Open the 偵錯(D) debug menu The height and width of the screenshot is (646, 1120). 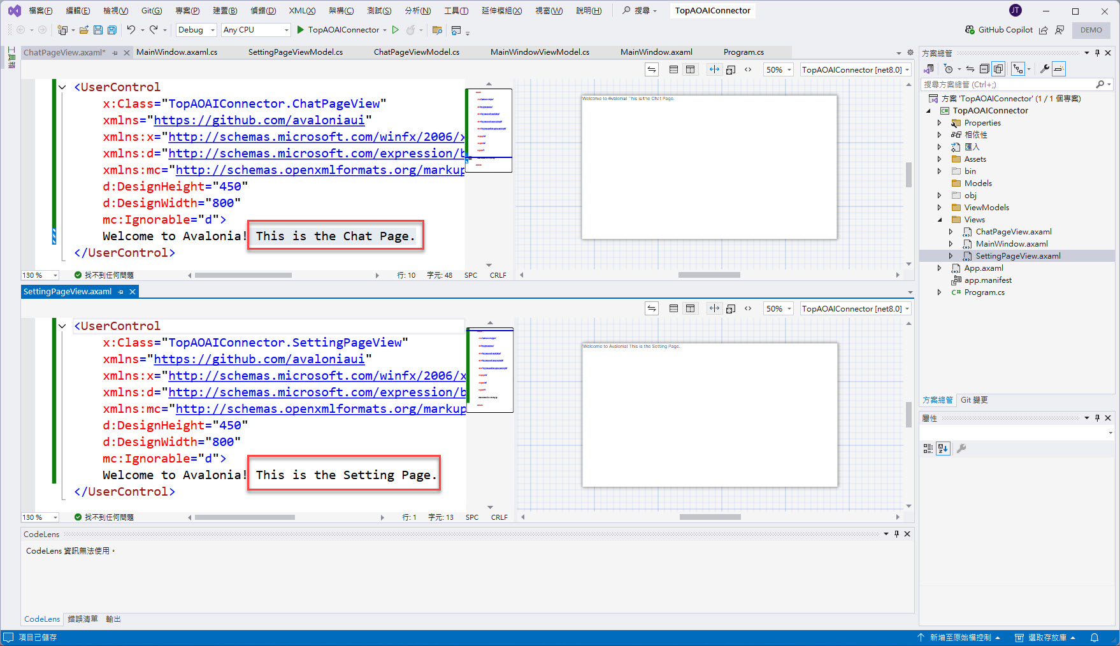tap(263, 11)
